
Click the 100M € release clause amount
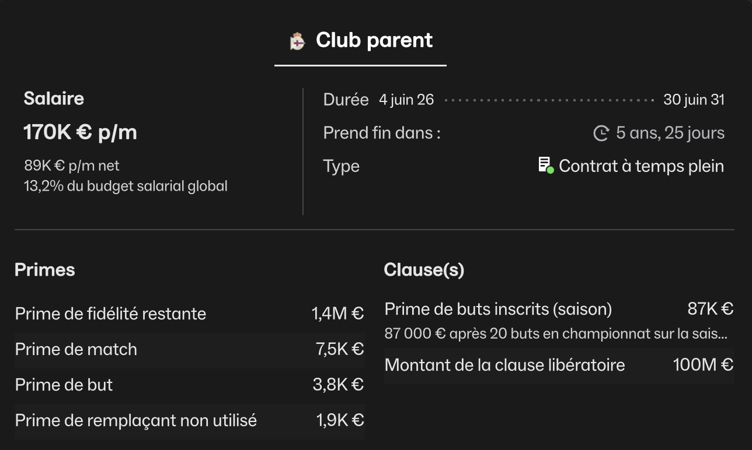703,365
